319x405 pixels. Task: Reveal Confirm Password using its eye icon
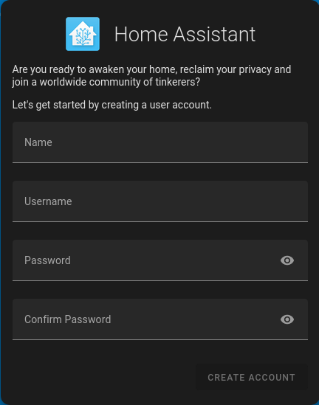point(287,319)
